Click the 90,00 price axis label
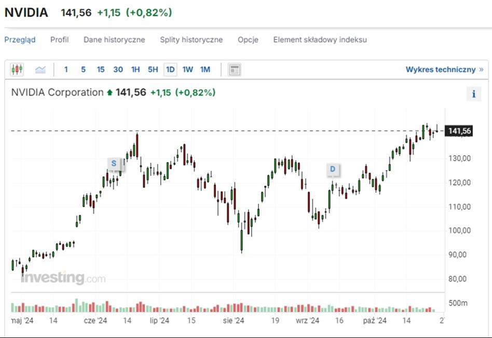Image resolution: width=492 pixels, height=338 pixels. point(457,254)
